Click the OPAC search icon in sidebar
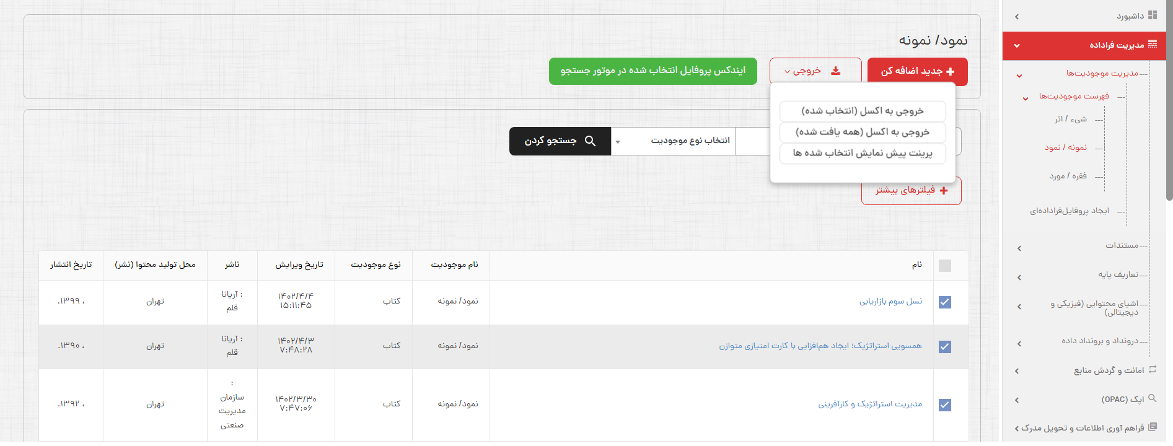Screen dimensions: 1173x446 click(x=1153, y=399)
